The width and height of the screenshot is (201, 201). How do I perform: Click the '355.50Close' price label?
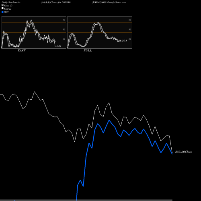pos(184,152)
